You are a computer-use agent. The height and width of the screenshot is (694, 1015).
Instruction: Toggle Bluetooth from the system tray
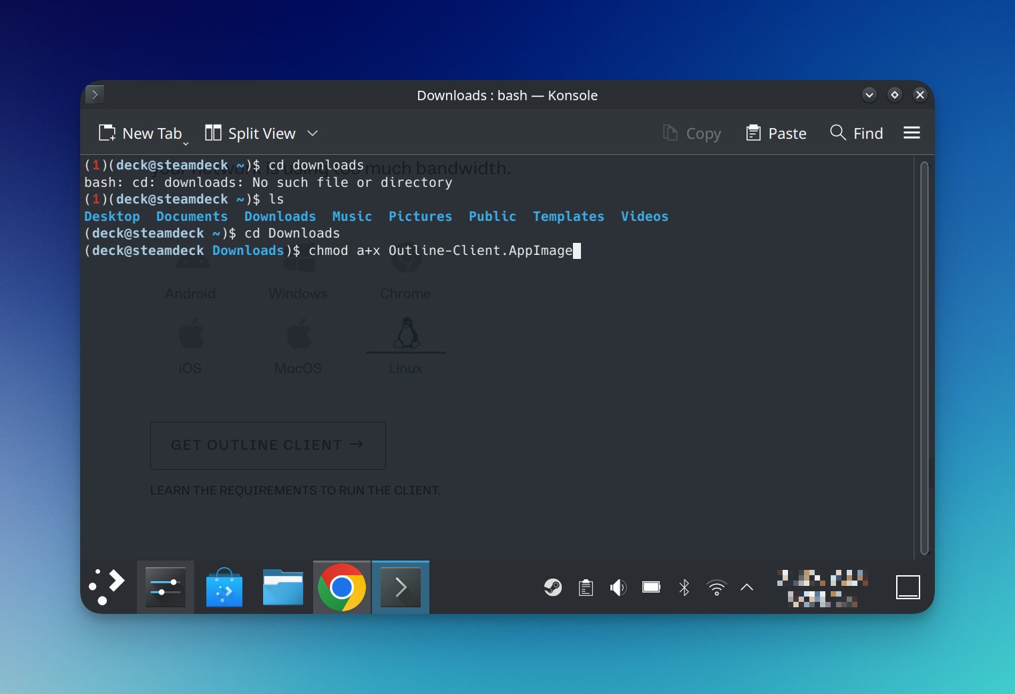[x=684, y=587]
